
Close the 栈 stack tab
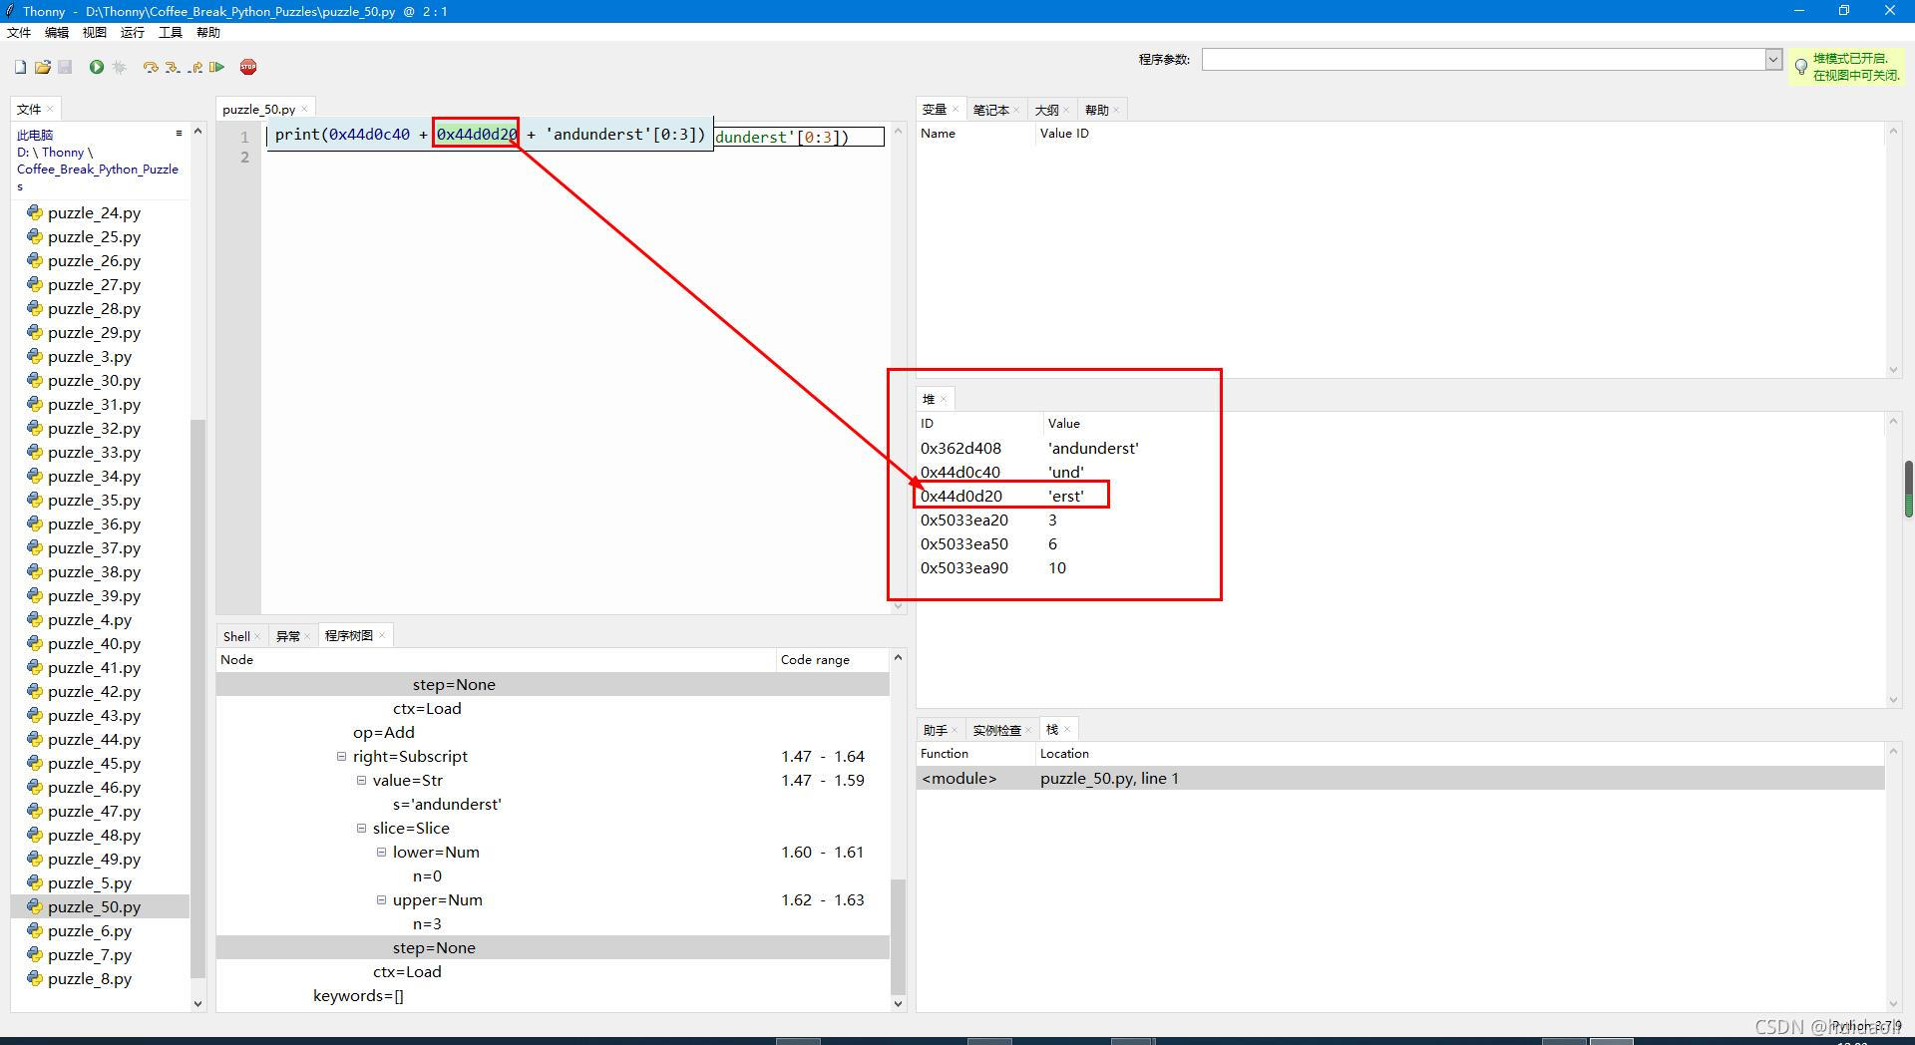pos(1066,730)
